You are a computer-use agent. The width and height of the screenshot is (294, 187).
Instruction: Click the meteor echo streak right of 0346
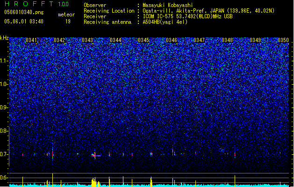[x=173, y=151]
